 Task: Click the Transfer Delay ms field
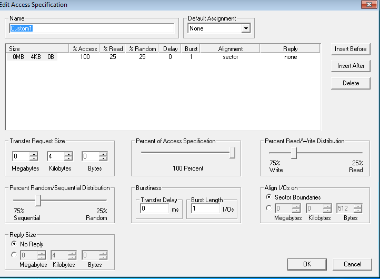[155, 208]
